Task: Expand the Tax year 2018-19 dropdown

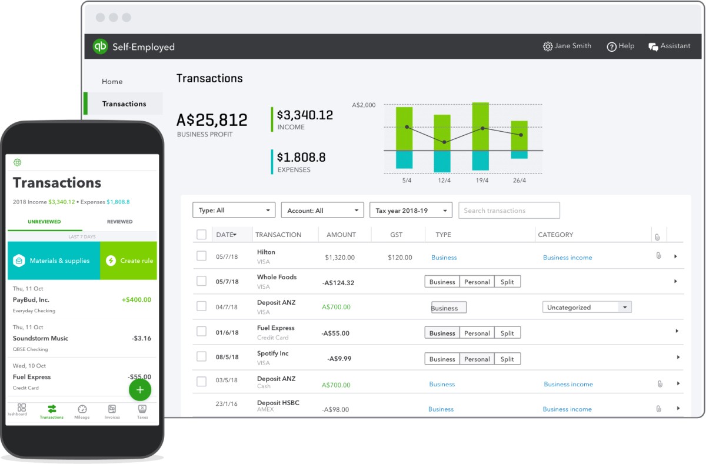Action: pyautogui.click(x=410, y=211)
